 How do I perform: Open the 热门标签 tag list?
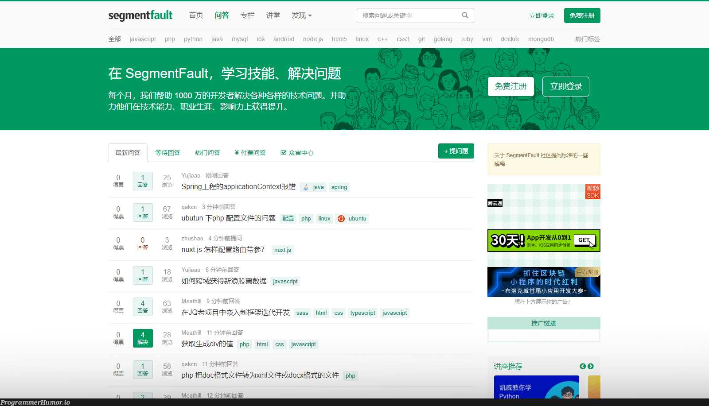[x=587, y=39]
